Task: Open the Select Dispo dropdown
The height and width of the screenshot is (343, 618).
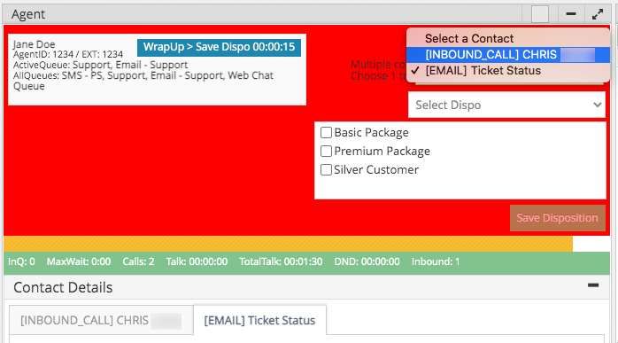Action: (506, 105)
